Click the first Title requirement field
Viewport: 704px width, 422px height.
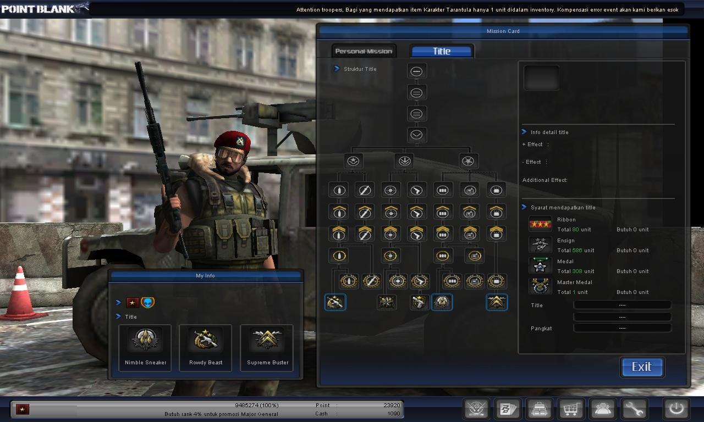622,305
